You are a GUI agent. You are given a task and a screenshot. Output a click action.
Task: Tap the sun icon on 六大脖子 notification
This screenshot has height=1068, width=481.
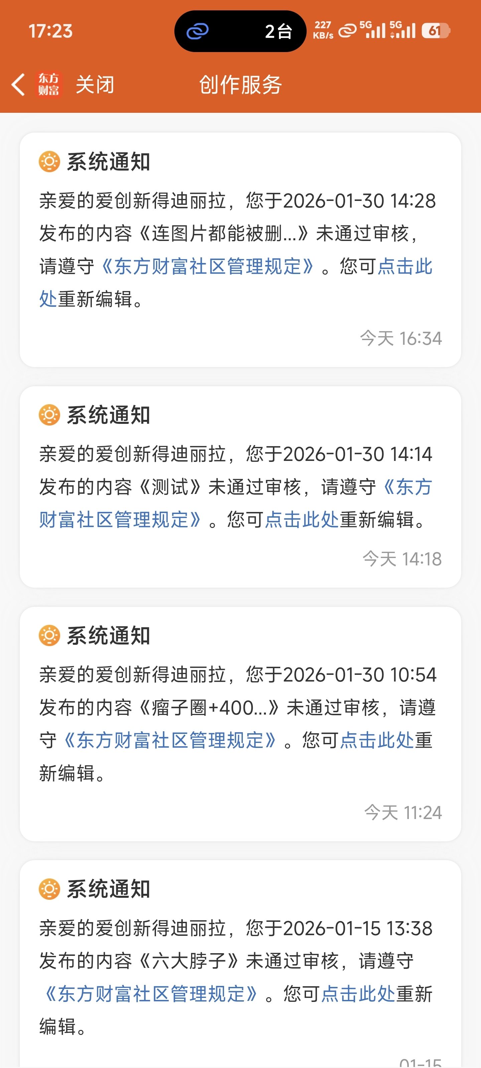(x=49, y=889)
